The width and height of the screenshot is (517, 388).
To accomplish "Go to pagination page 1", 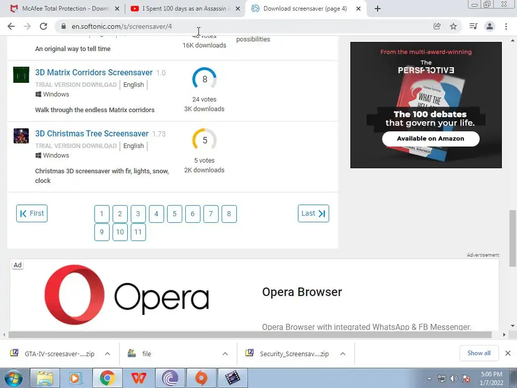I will [102, 214].
